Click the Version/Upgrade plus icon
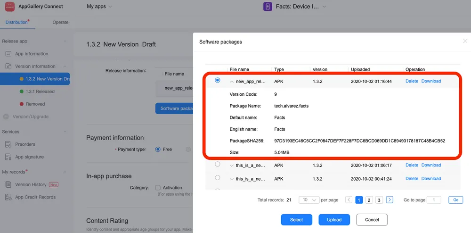This screenshot has height=233, width=471. pyautogui.click(x=6, y=116)
